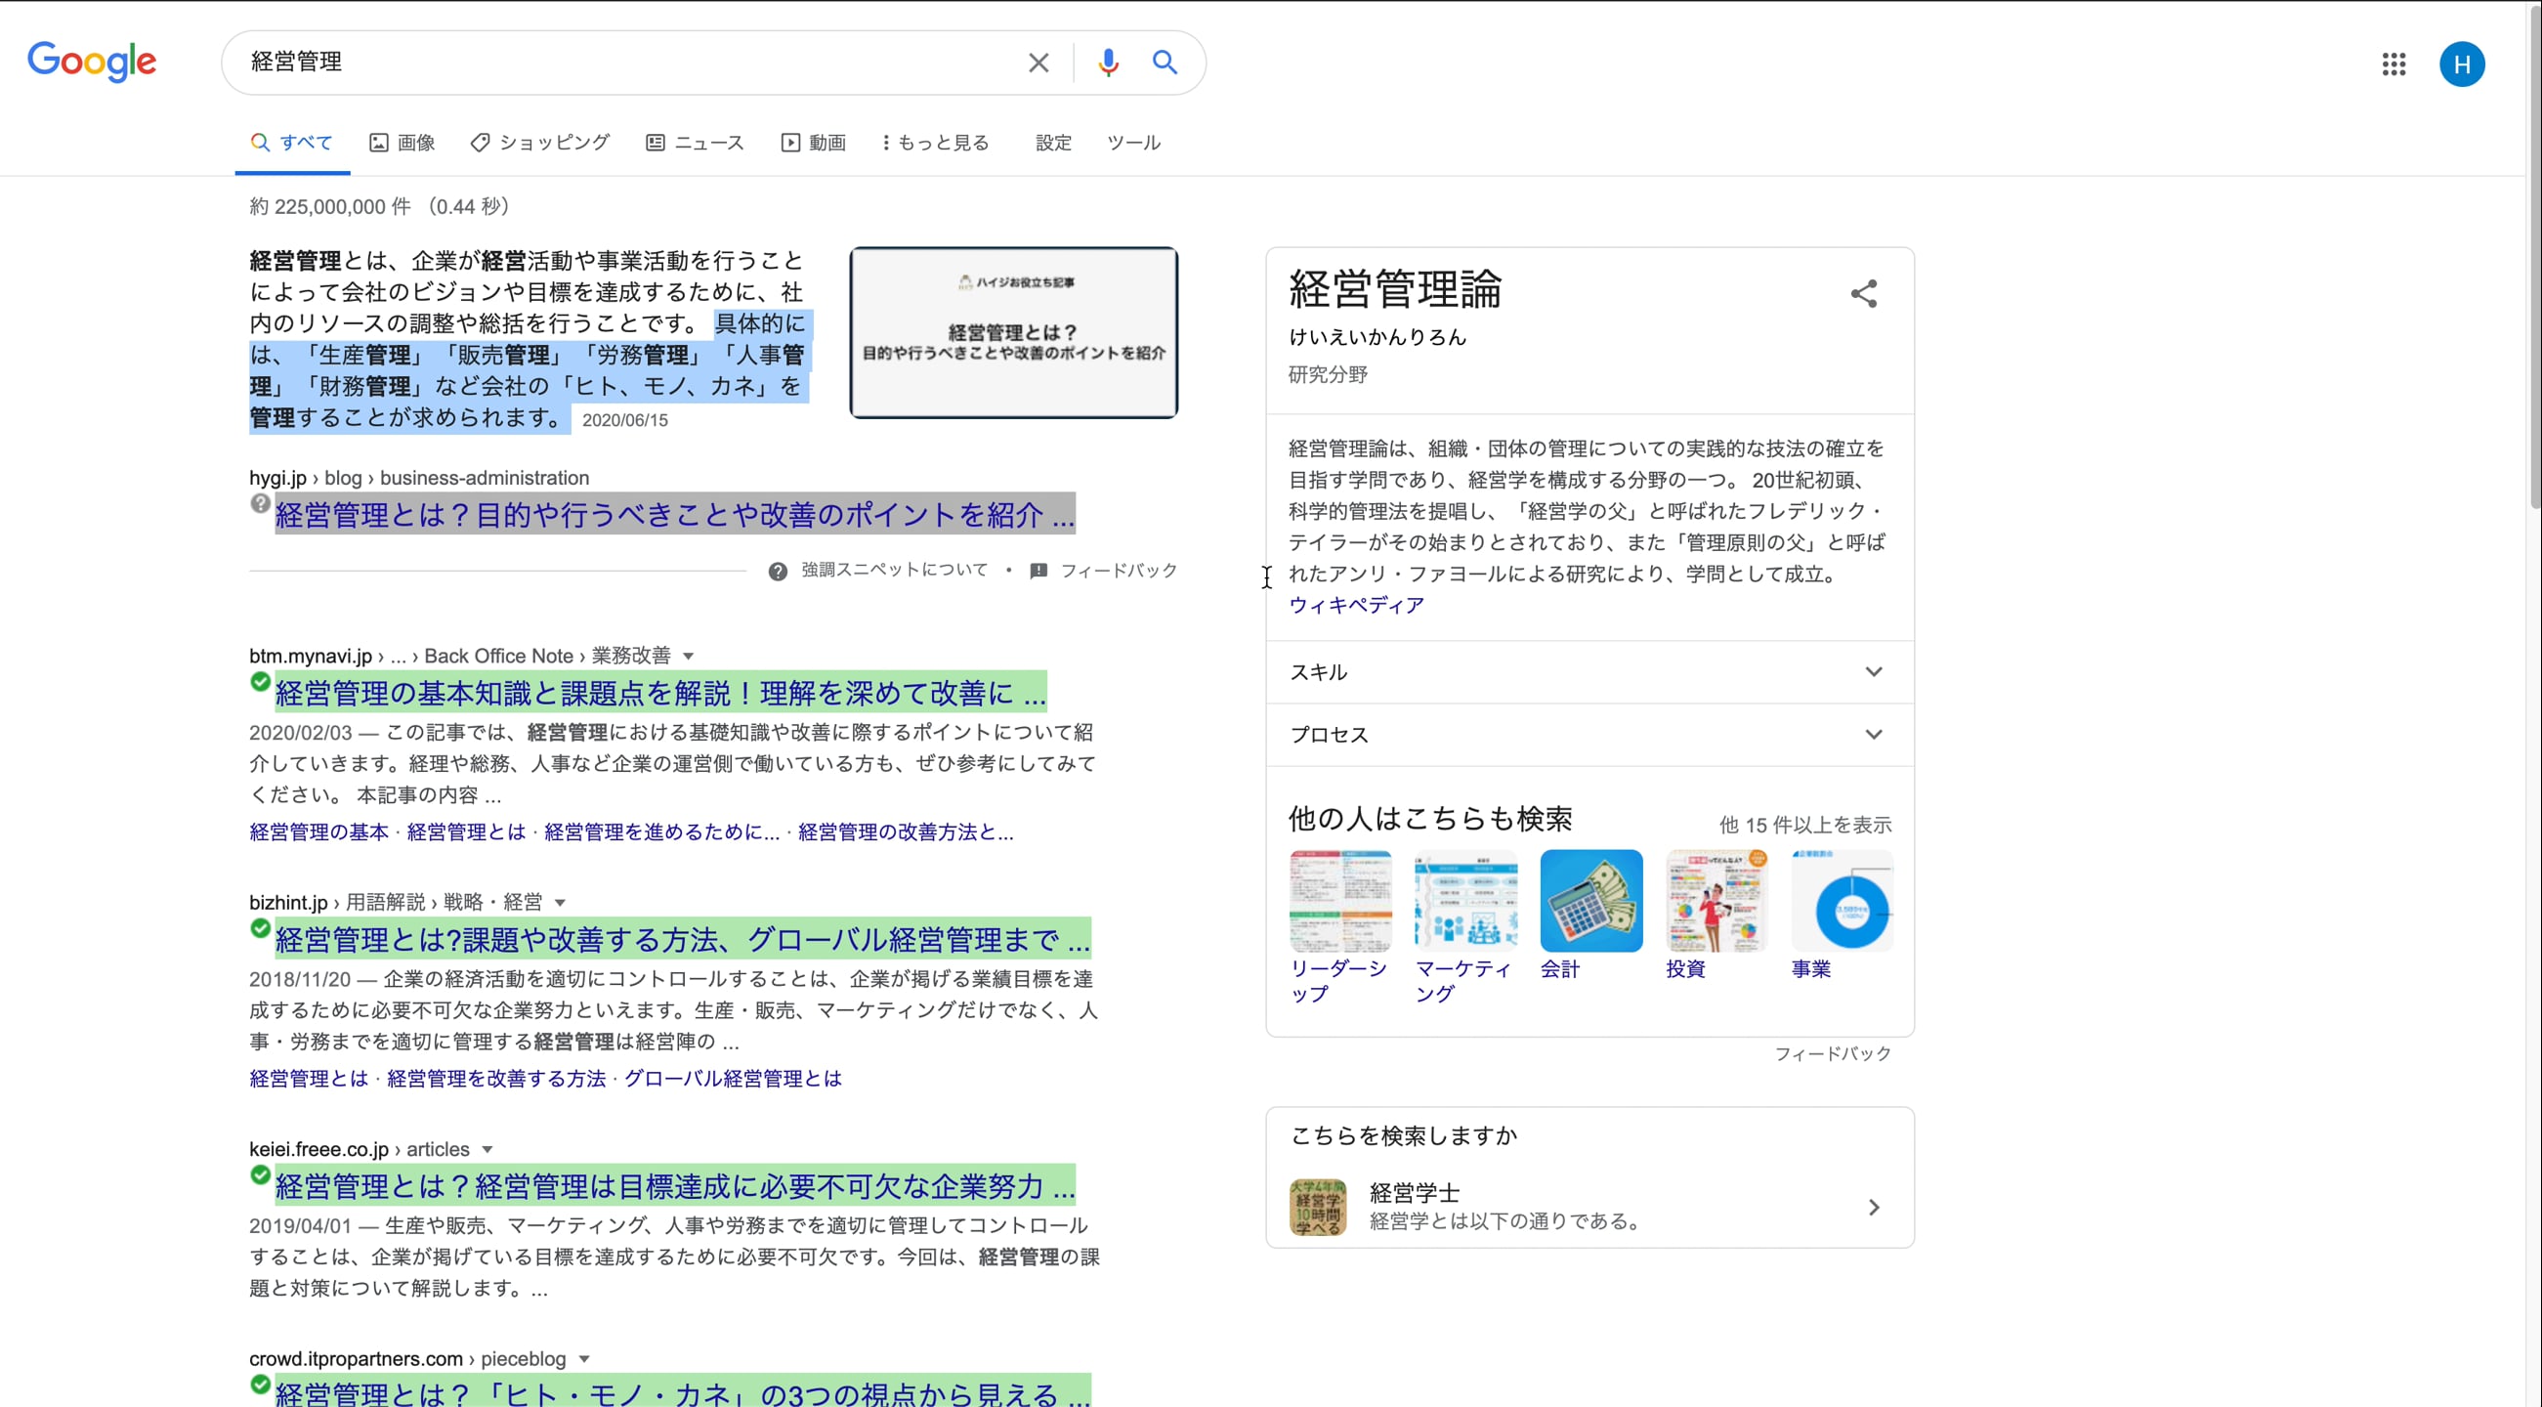This screenshot has height=1407, width=2542.
Task: Open the account menu via the H avatar
Action: coord(2462,64)
